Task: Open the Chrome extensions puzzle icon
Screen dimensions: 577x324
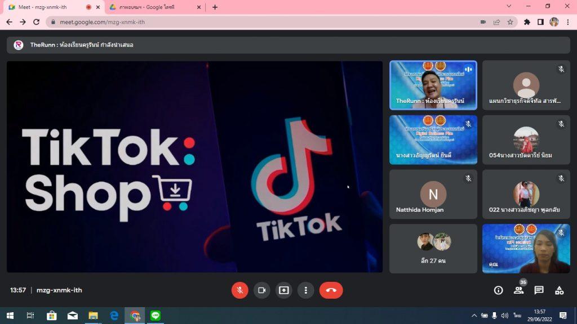Action: click(527, 22)
